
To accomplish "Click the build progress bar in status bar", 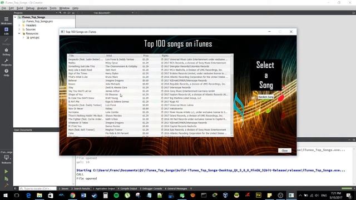I will click(x=347, y=188).
